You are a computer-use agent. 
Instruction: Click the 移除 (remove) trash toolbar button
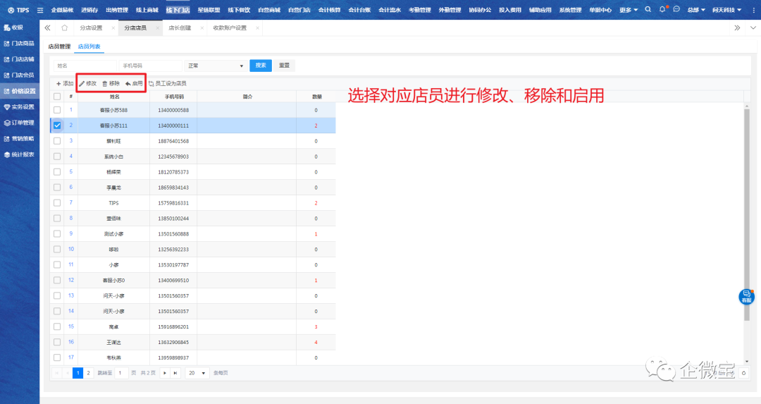tap(111, 83)
